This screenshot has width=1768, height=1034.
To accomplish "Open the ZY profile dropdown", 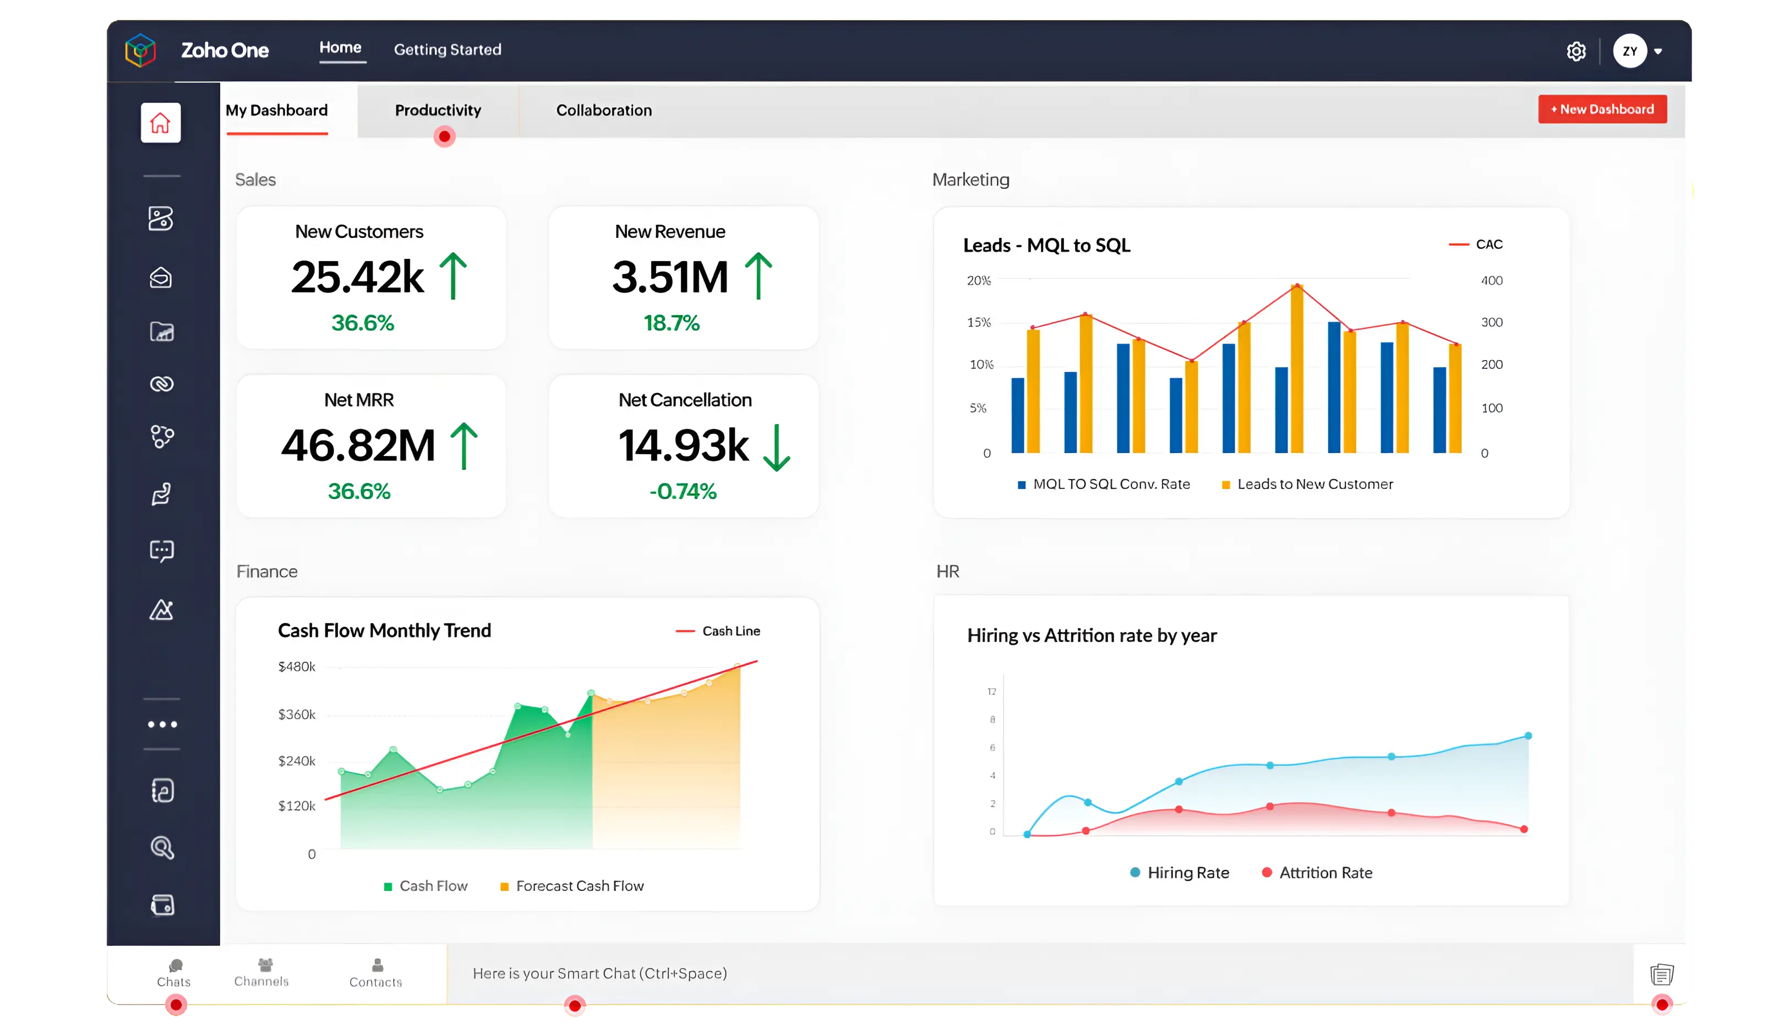I will tap(1638, 50).
